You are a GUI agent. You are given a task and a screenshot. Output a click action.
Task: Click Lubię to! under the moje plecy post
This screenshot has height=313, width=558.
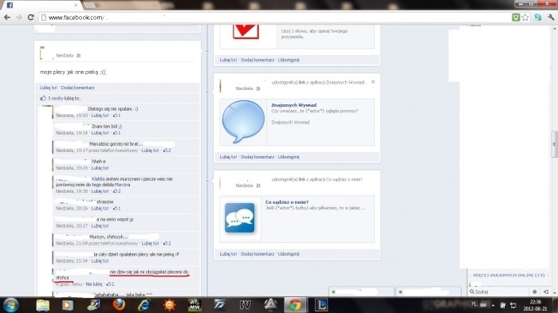[49, 88]
